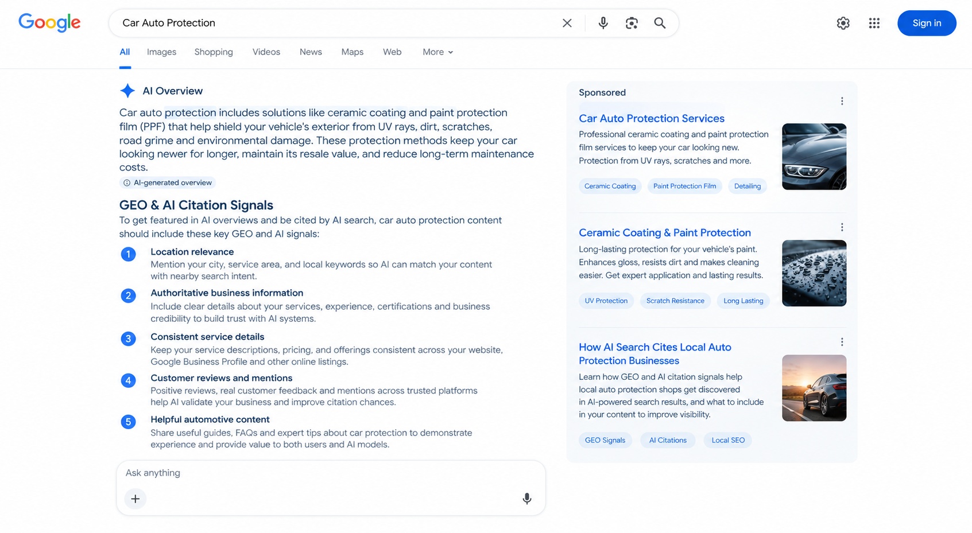
Task: Switch to the Videos tab
Action: [x=266, y=52]
